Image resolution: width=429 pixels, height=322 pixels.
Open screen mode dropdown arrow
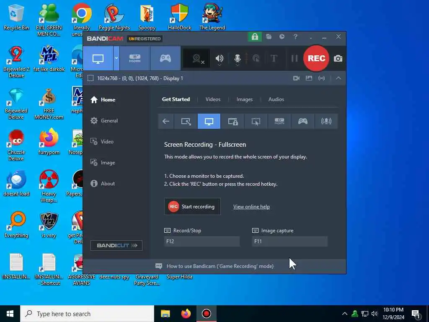coord(116,58)
